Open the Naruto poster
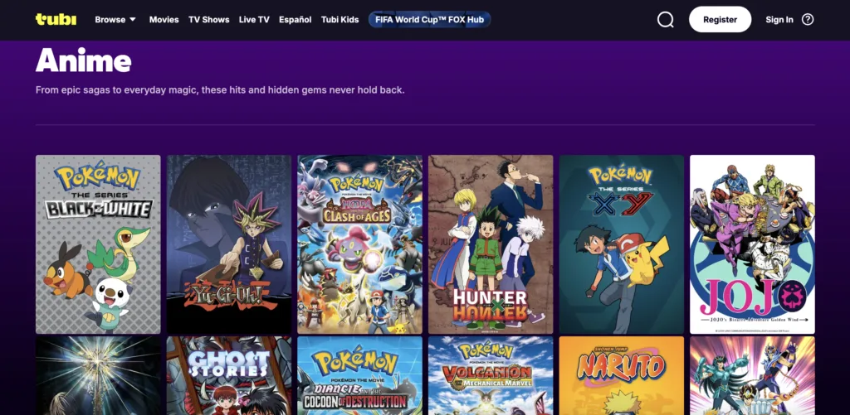850x415 pixels. pyautogui.click(x=622, y=375)
